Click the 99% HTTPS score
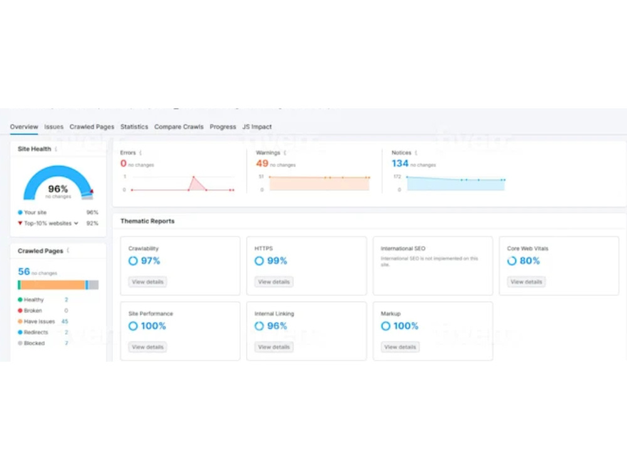This screenshot has height=470, width=627. (277, 261)
